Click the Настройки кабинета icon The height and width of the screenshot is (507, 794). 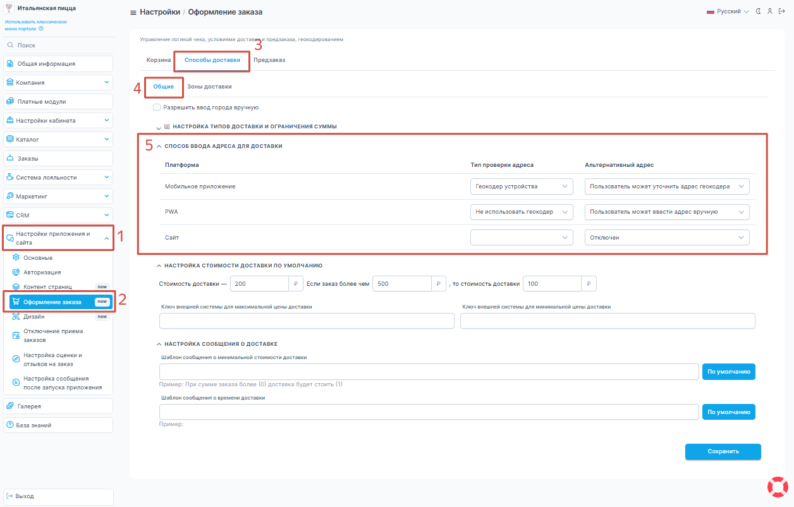(10, 121)
